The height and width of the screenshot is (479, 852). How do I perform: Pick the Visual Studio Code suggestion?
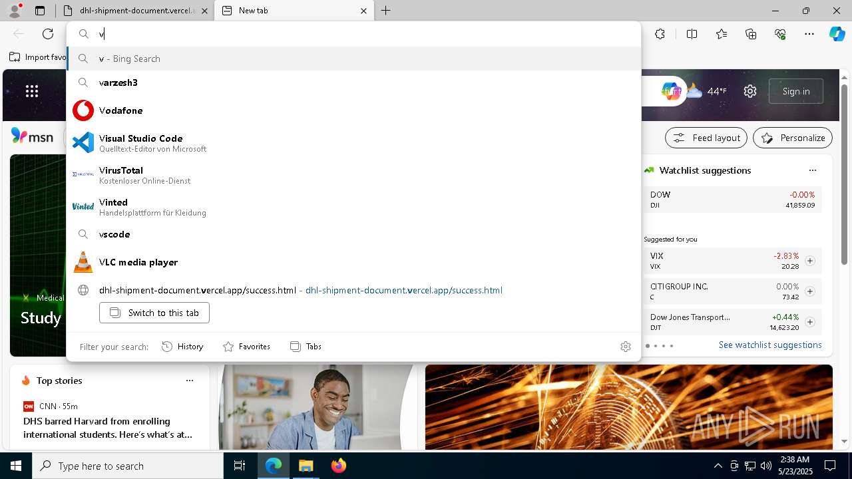tap(353, 142)
